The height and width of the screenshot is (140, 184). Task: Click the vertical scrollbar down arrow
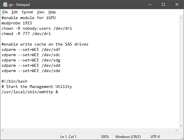tap(181, 126)
